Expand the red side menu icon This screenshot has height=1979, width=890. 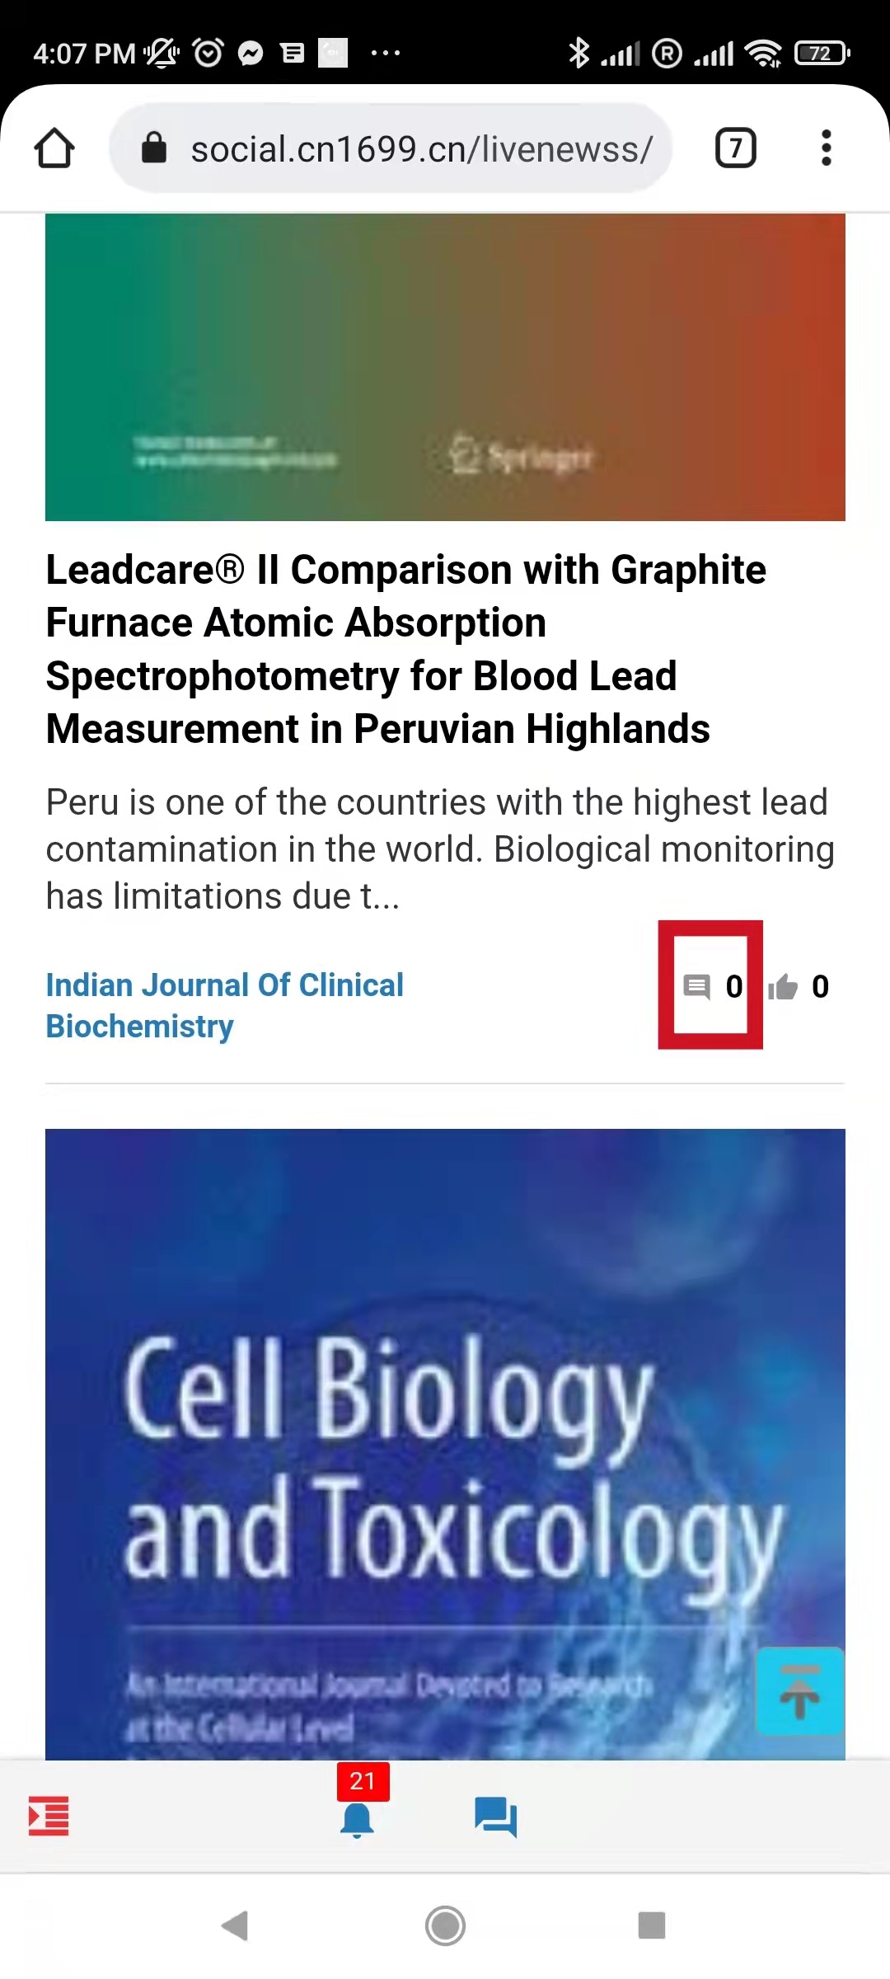click(x=49, y=1817)
